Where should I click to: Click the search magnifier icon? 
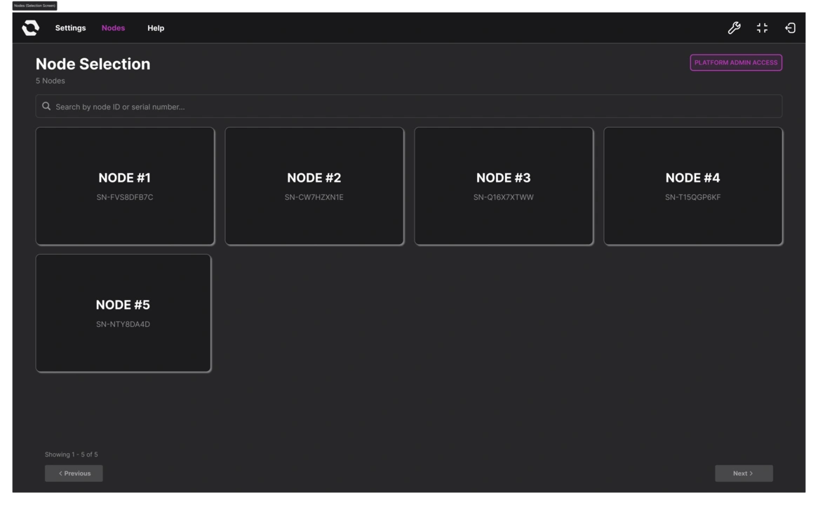coord(46,107)
